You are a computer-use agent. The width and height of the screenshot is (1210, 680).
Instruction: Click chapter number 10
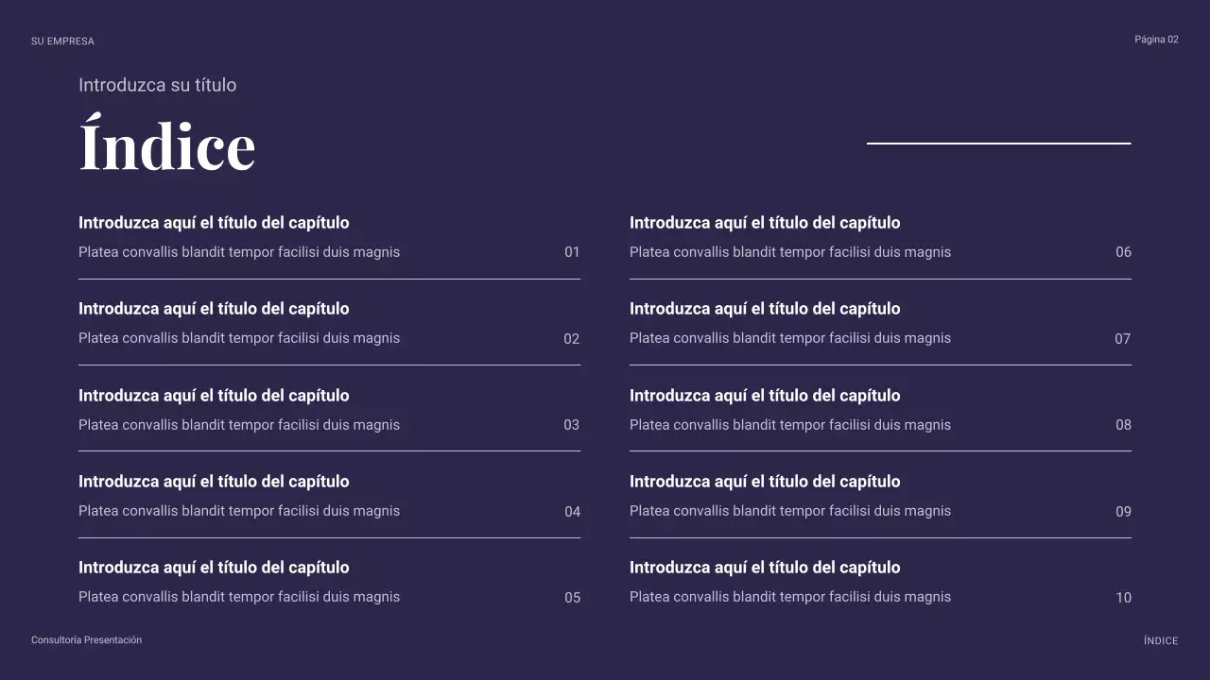click(x=1123, y=598)
